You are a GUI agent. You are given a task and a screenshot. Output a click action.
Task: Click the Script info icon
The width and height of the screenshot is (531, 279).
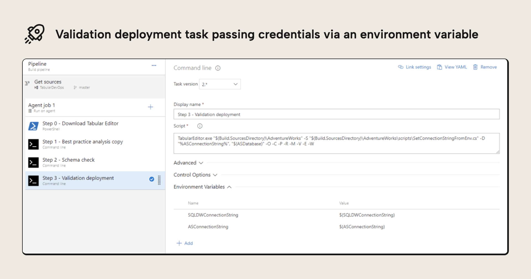[x=200, y=126]
